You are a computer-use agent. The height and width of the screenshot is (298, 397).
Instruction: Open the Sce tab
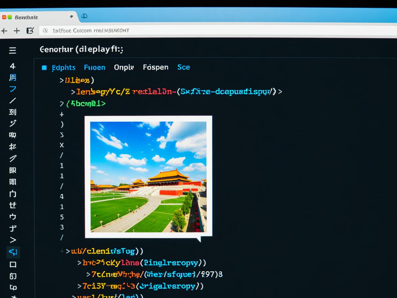(183, 67)
